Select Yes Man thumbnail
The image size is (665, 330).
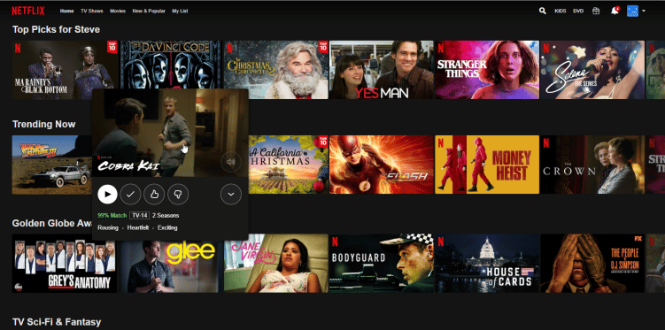[x=382, y=70]
